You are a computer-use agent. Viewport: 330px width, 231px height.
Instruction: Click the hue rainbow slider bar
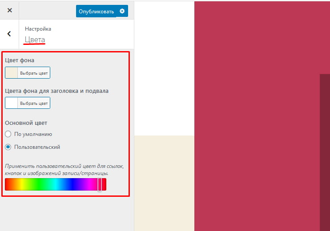click(x=56, y=184)
